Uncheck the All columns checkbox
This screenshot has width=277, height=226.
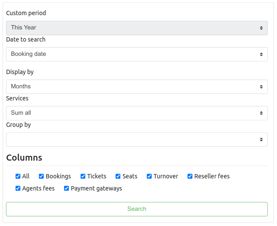tap(18, 176)
